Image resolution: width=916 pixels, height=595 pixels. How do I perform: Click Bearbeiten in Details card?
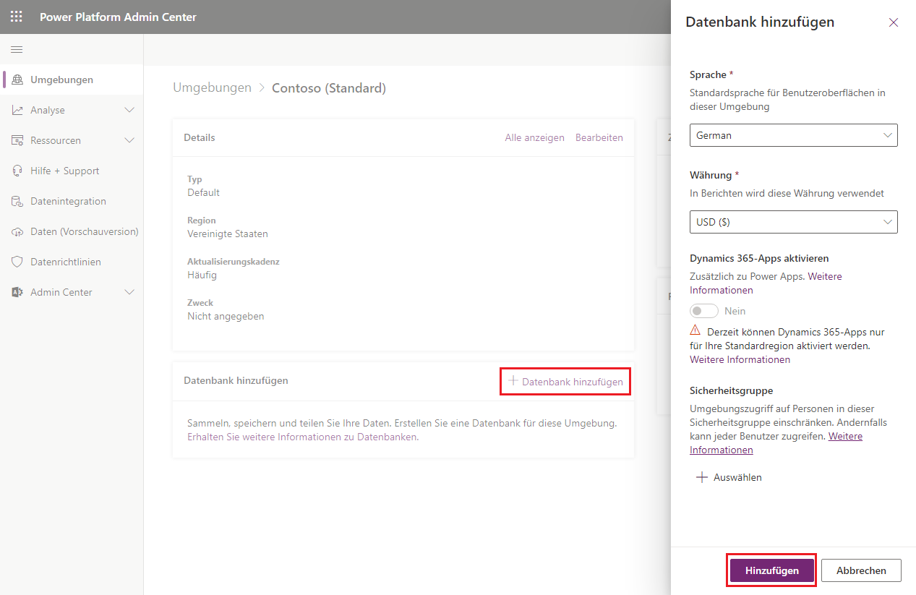(599, 137)
